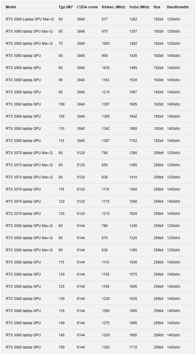The image size is (196, 355).
Task: Click the 150 Tgp value for RTX 3080
Action: (62, 347)
